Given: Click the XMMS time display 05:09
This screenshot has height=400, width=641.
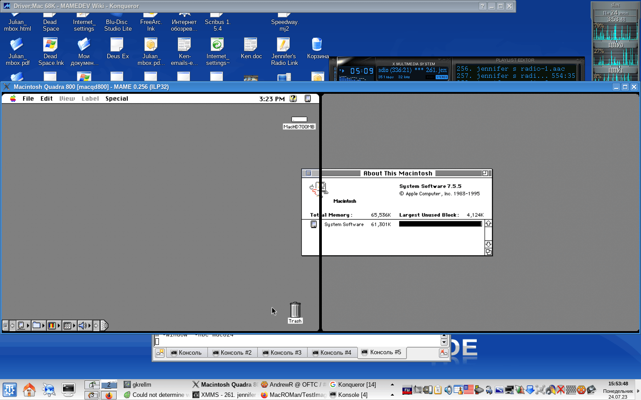Looking at the screenshot, I should click(361, 71).
